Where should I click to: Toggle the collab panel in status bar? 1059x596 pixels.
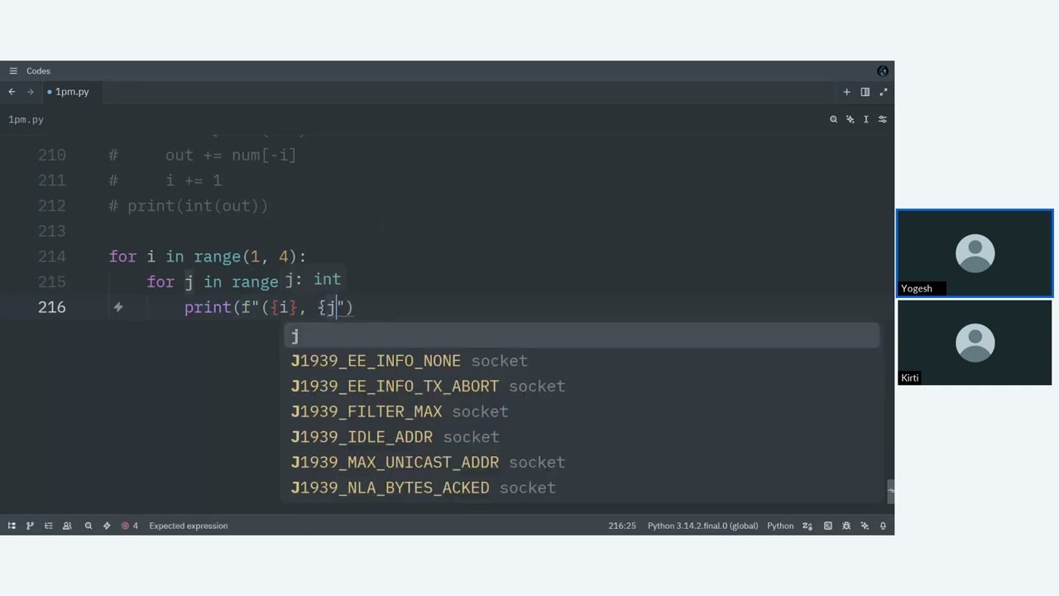(x=67, y=526)
